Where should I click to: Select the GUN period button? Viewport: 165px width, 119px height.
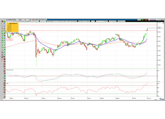pyautogui.click(x=20, y=20)
